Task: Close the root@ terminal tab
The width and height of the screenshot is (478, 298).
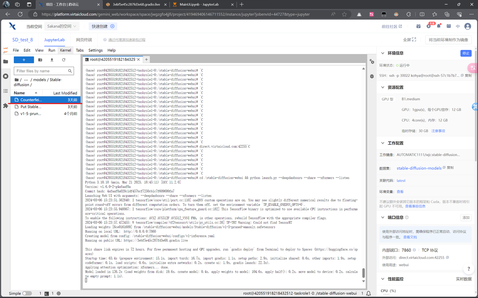Action: click(x=139, y=59)
